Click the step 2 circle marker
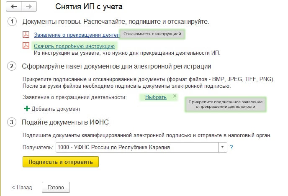 [x=13, y=66]
